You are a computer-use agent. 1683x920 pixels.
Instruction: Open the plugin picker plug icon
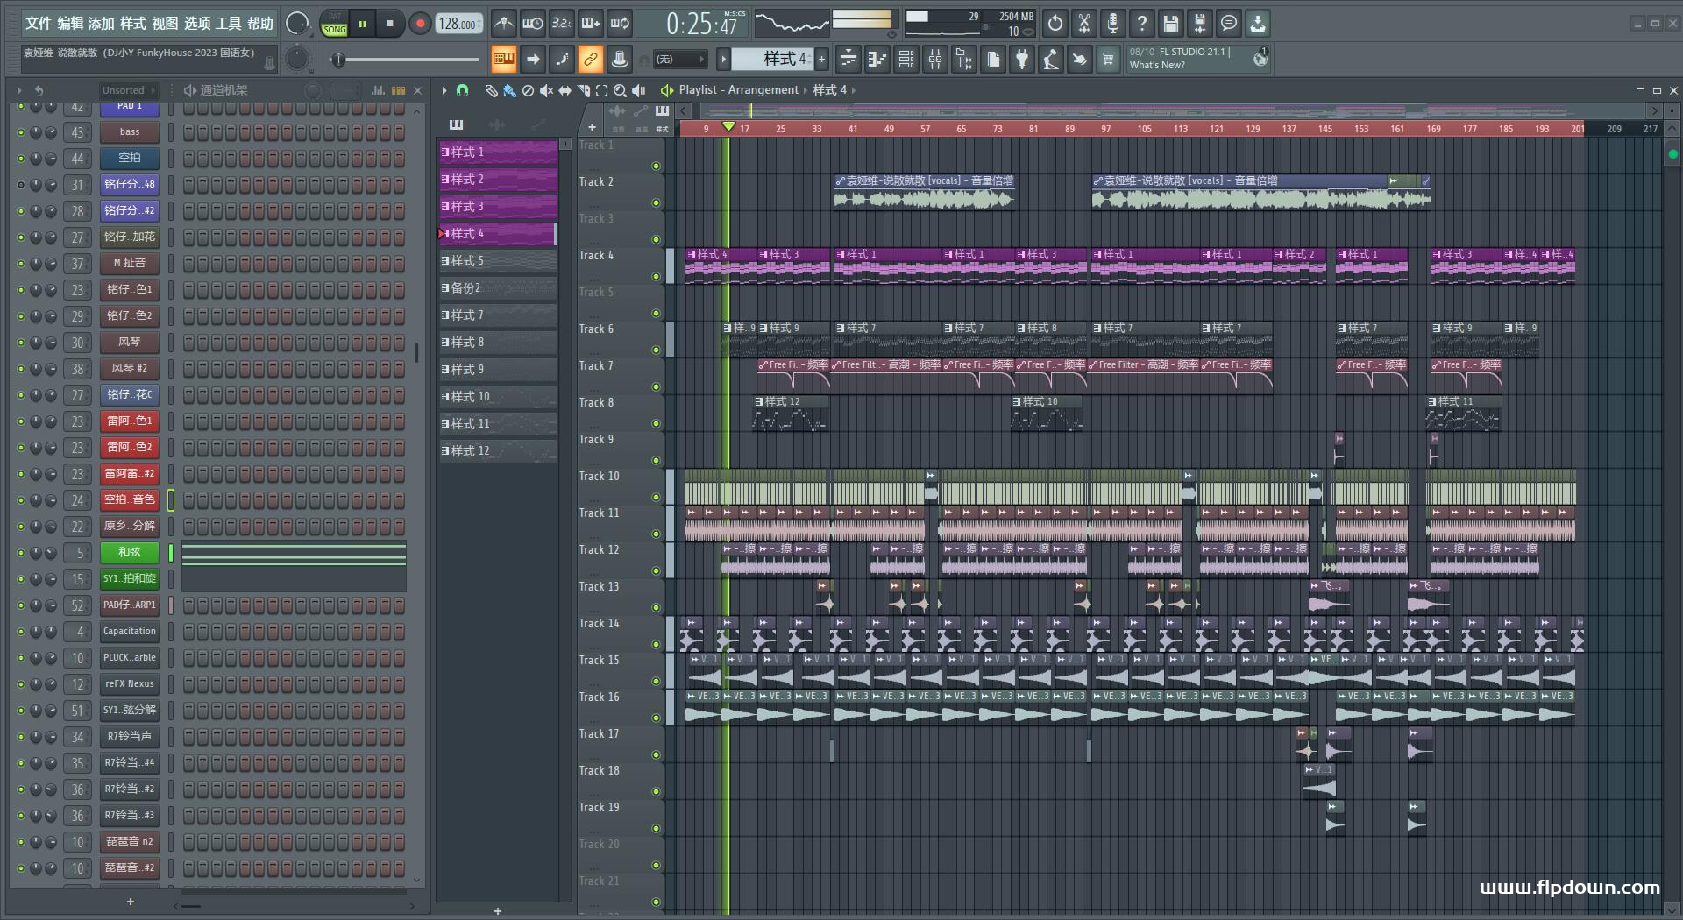pyautogui.click(x=1022, y=60)
